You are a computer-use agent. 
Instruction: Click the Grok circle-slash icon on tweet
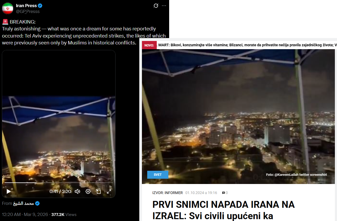point(156,6)
